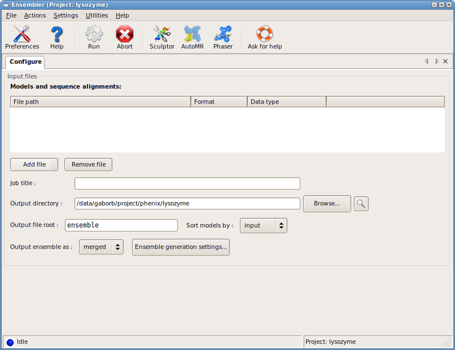The width and height of the screenshot is (455, 350).
Task: Abort the current job
Action: [125, 36]
